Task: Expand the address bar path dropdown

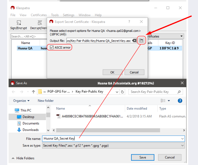Action: coord(117,92)
